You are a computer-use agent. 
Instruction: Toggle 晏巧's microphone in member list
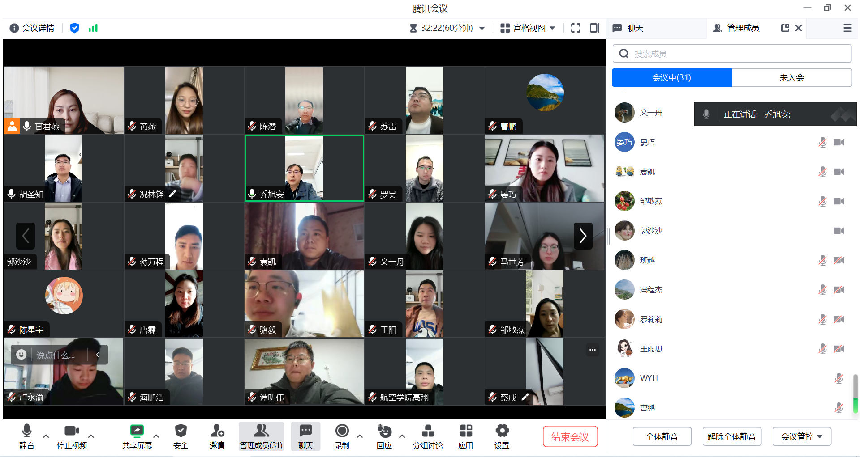(822, 142)
